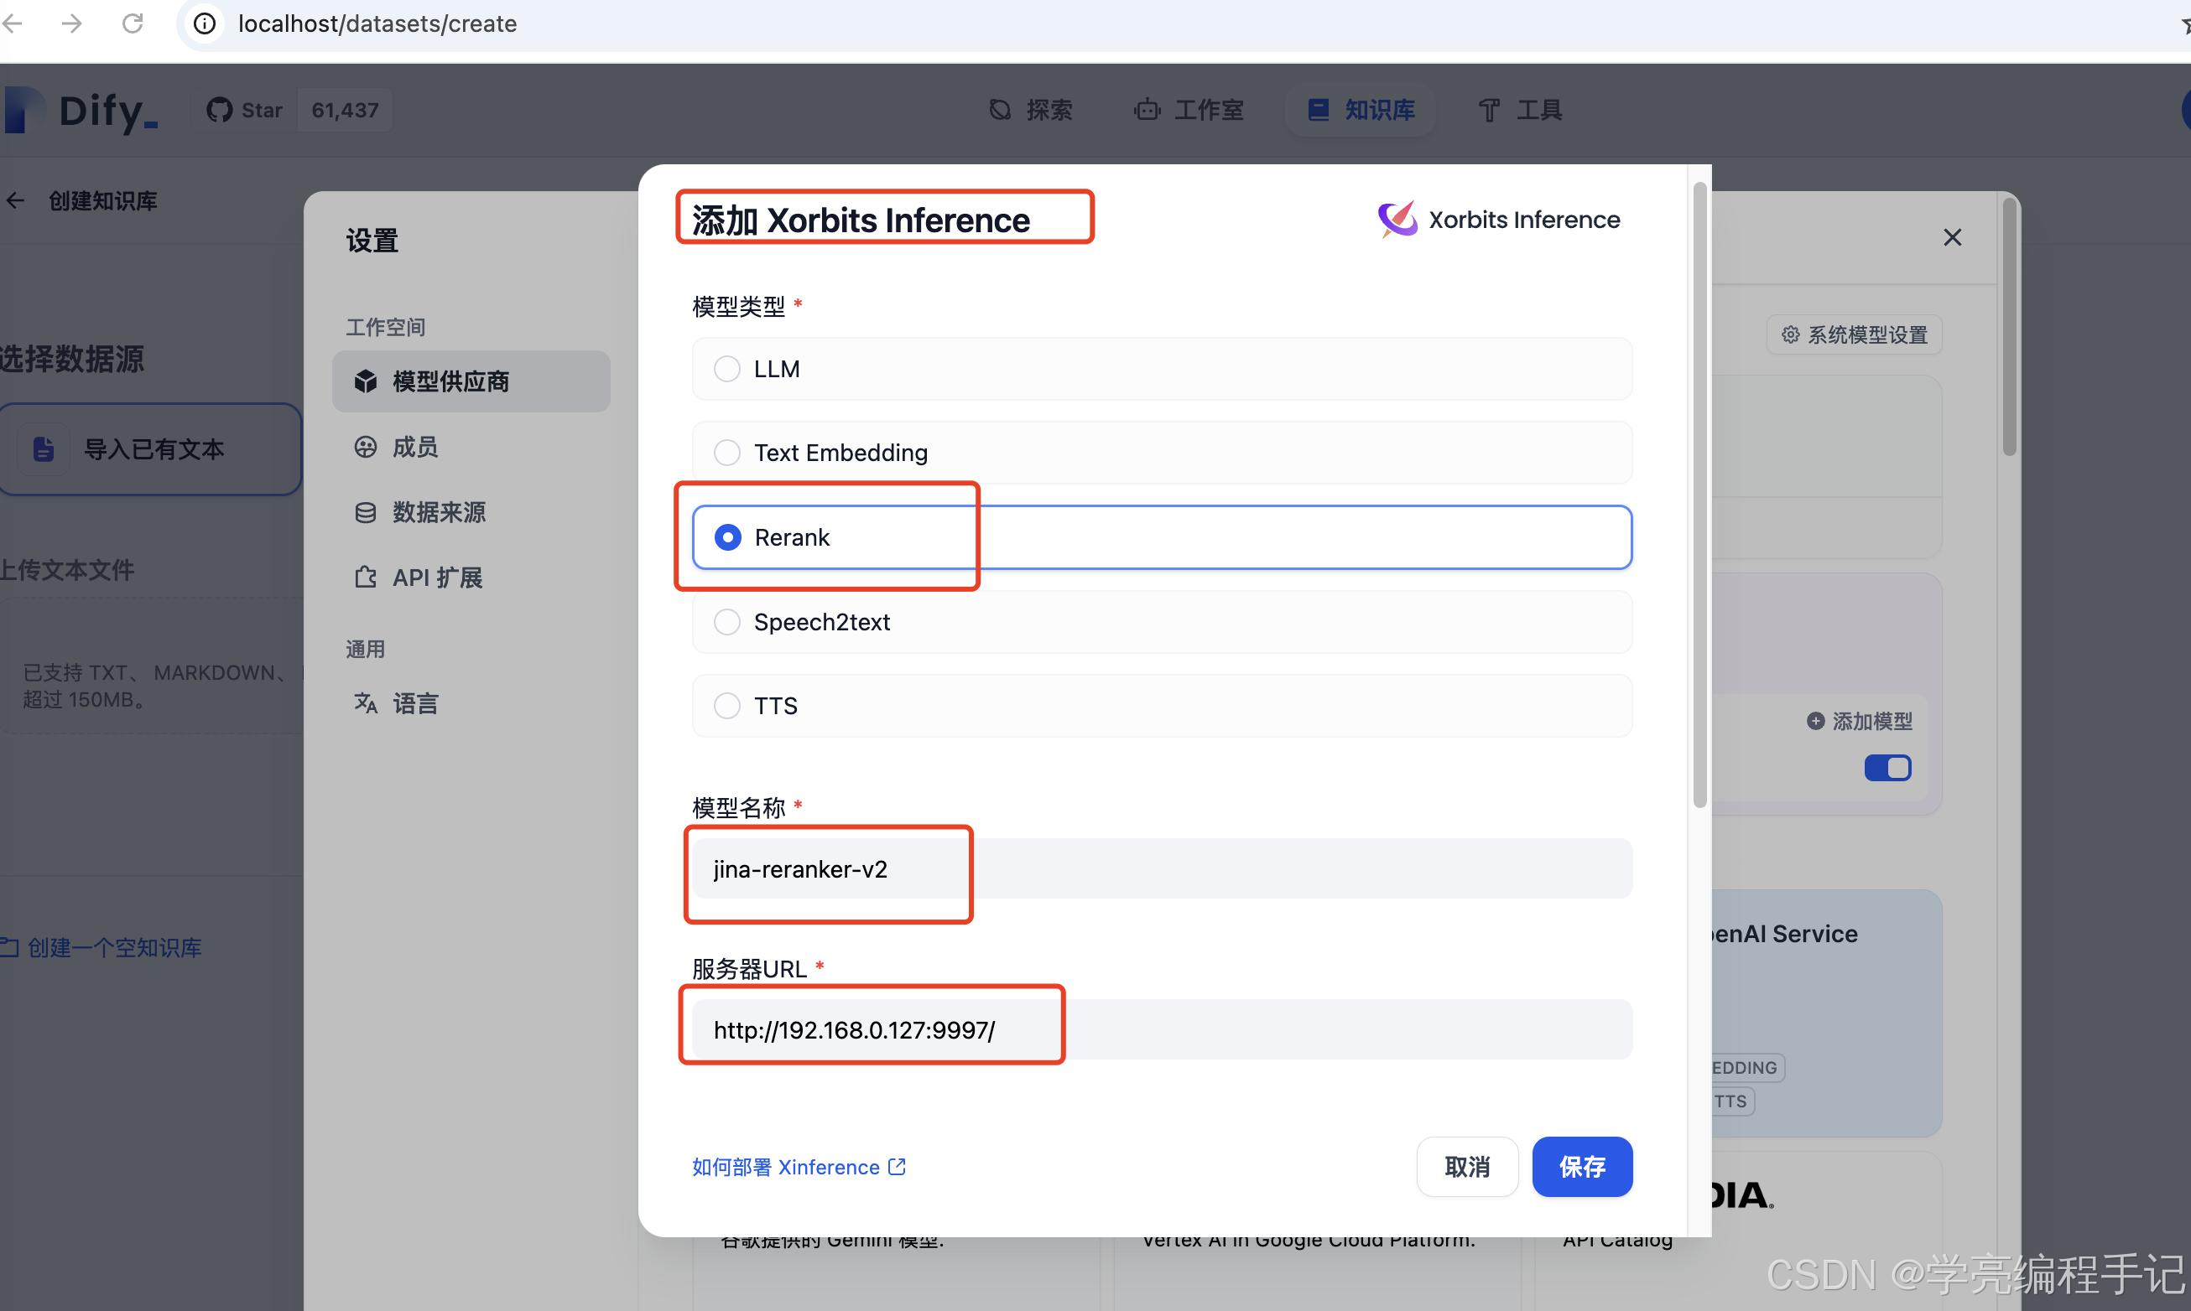The height and width of the screenshot is (1311, 2191).
Task: Open 系统模型设置 via the gear icon
Action: pyautogui.click(x=1792, y=334)
